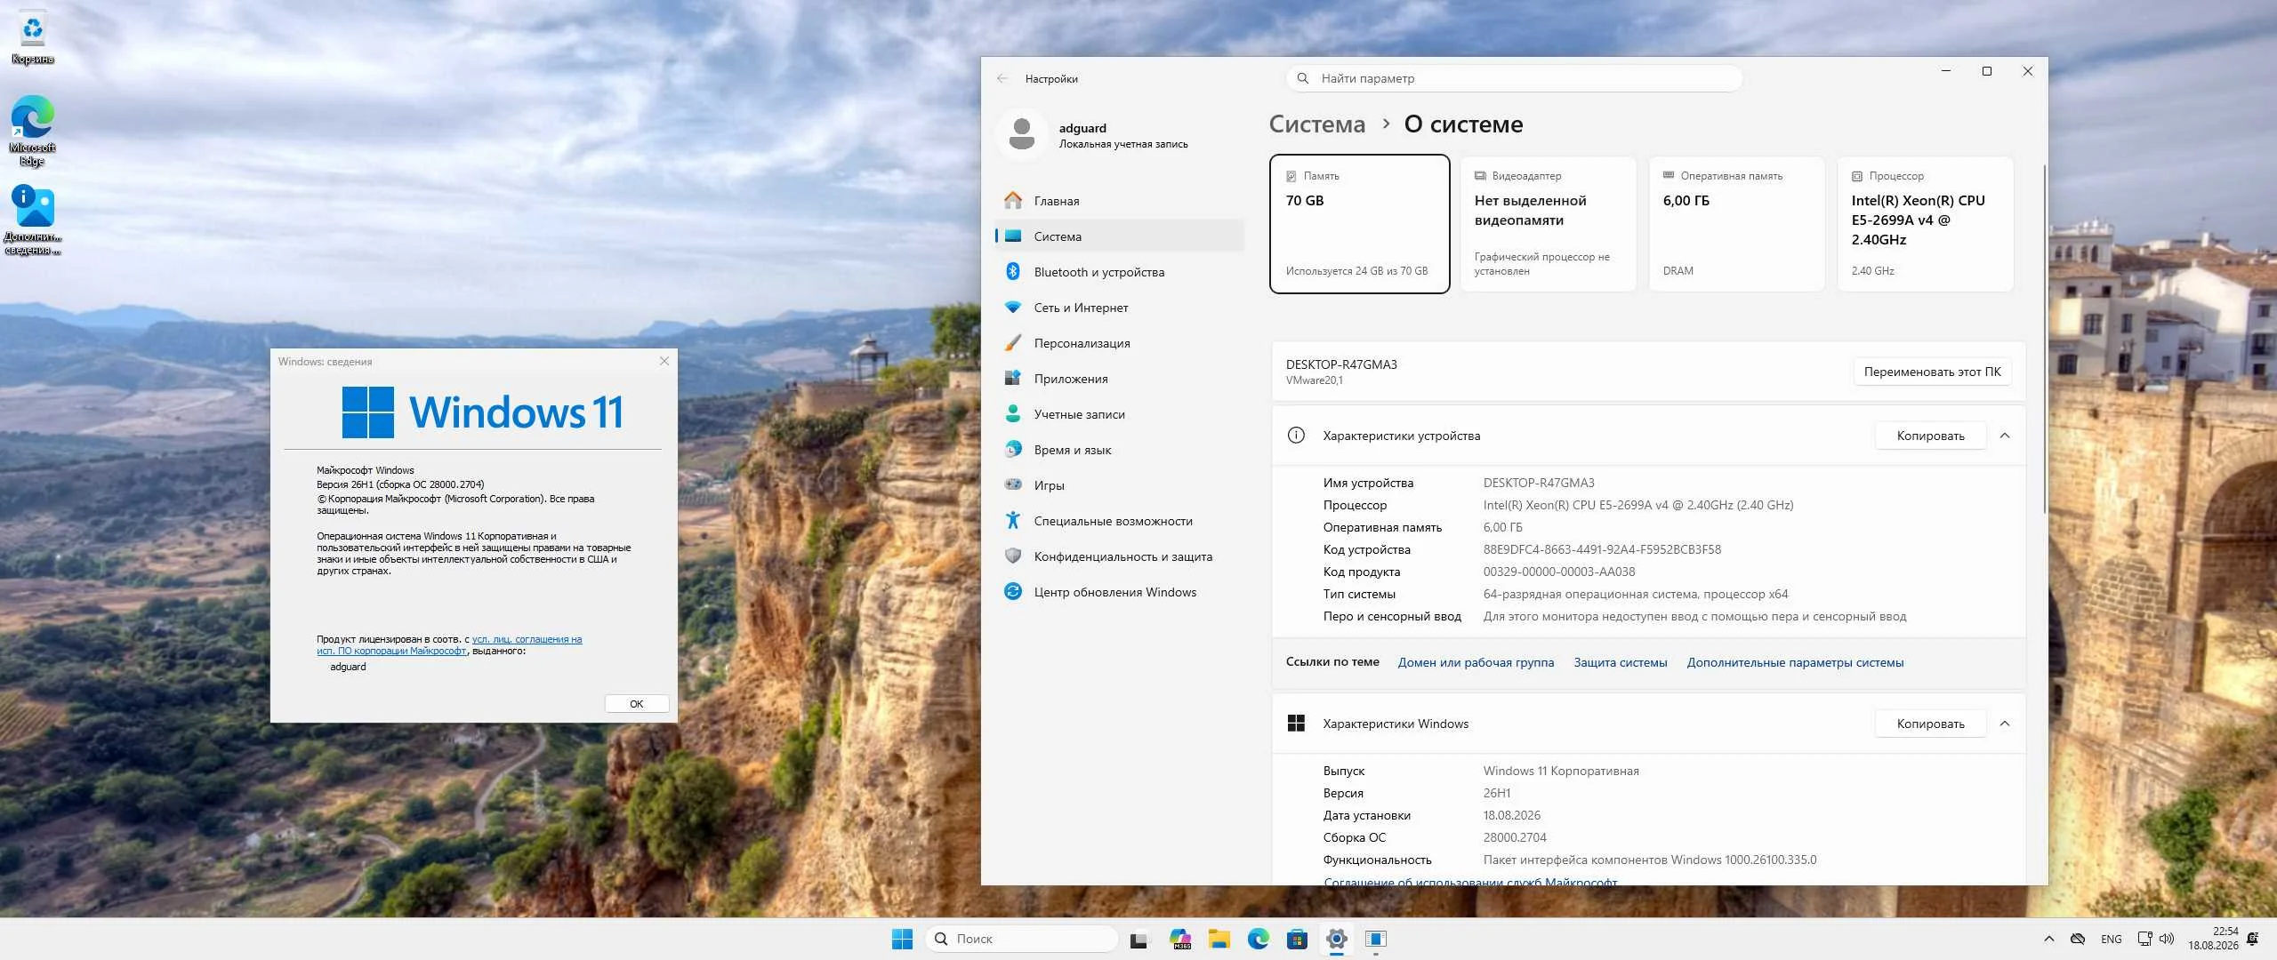Select the Оперативная память 6,00 ГБ card
This screenshot has height=960, width=2277.
click(x=1737, y=224)
